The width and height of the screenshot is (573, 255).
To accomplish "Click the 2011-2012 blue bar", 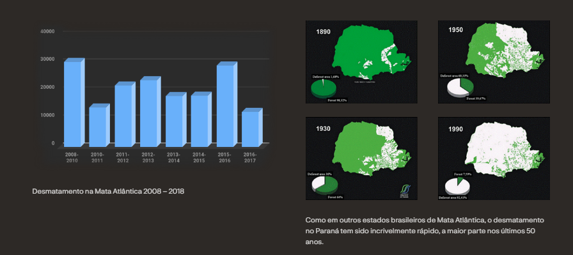I will tap(125, 114).
